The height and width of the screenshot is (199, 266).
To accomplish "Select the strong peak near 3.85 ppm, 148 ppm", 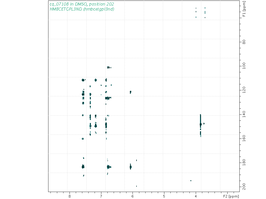I will coord(201,124).
